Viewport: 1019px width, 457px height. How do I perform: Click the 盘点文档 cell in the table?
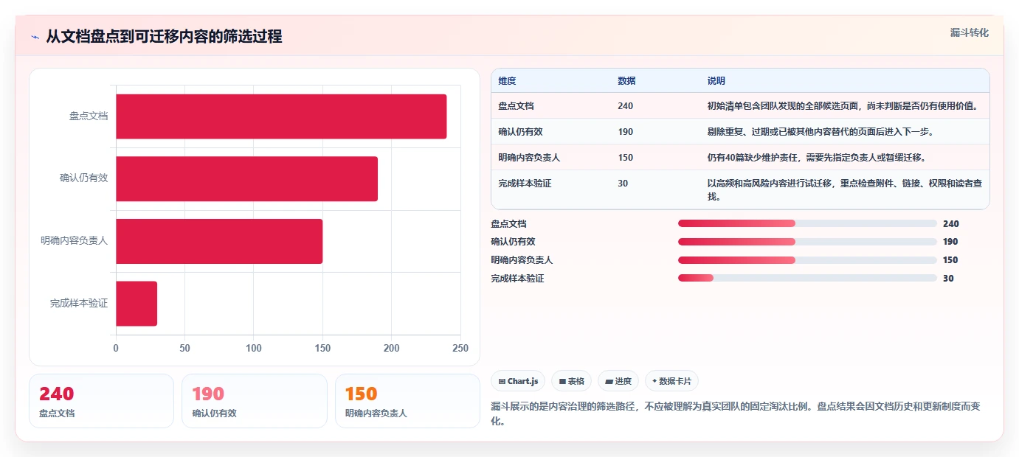pyautogui.click(x=516, y=106)
